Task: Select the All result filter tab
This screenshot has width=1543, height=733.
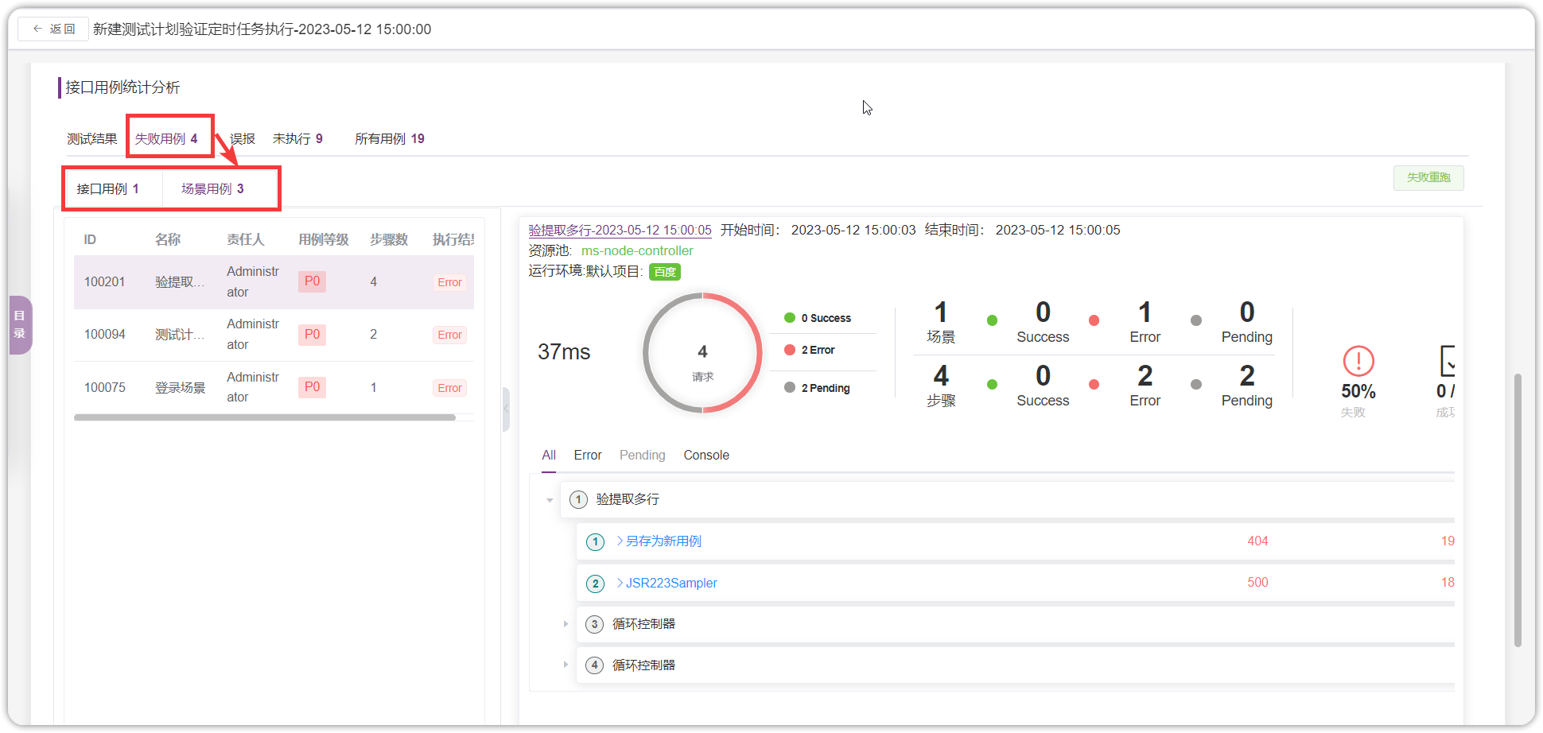Action: [x=549, y=455]
